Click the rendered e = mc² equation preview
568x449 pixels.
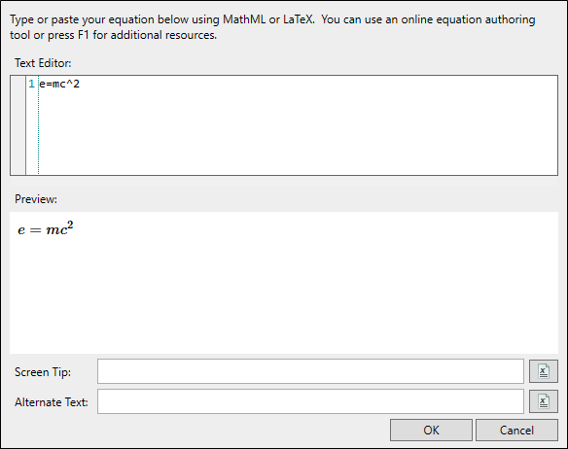(46, 228)
